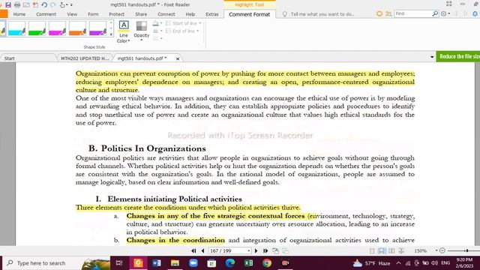The width and height of the screenshot is (480, 270).
Task: Select the purple highlight style swatch
Action: point(97,28)
